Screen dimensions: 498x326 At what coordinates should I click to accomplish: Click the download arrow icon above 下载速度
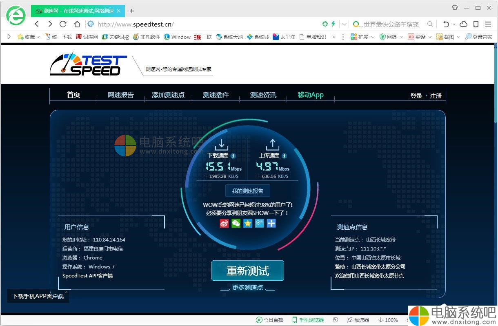(x=221, y=144)
